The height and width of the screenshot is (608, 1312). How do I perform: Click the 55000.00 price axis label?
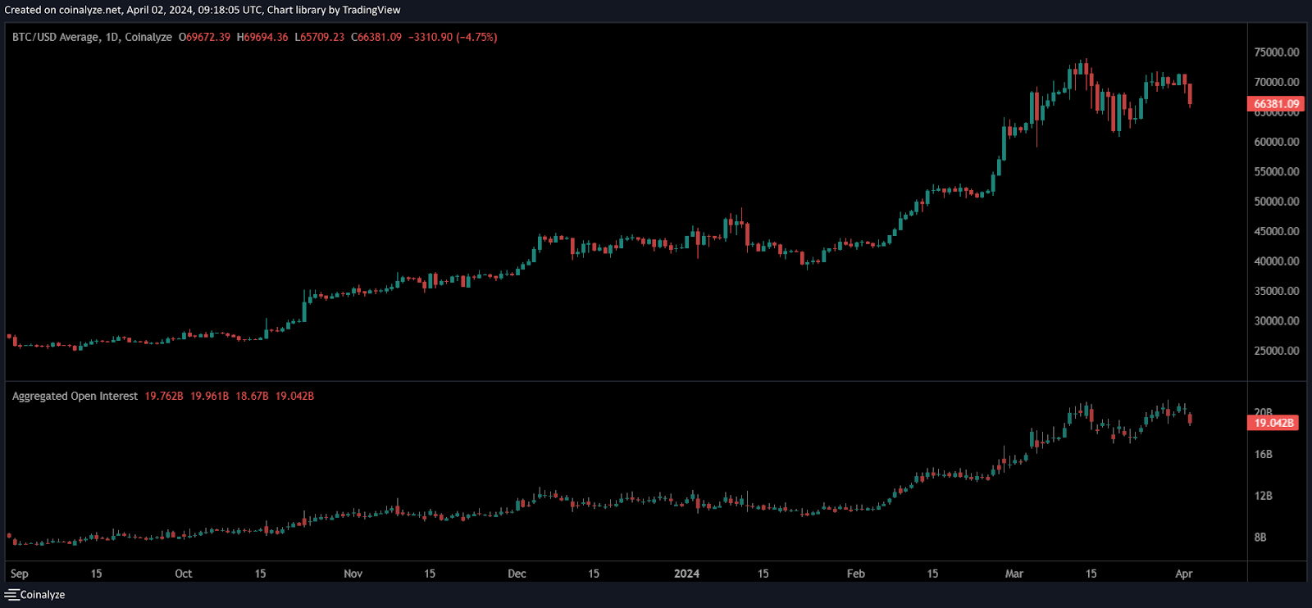(1277, 171)
